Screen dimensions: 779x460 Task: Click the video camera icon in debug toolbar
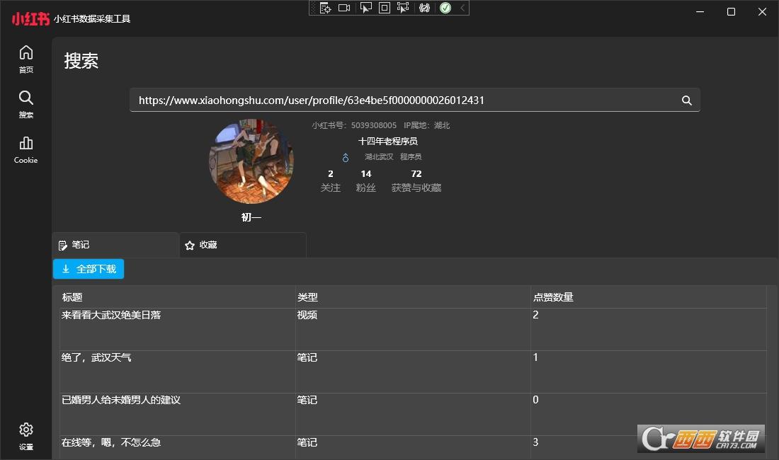point(344,8)
